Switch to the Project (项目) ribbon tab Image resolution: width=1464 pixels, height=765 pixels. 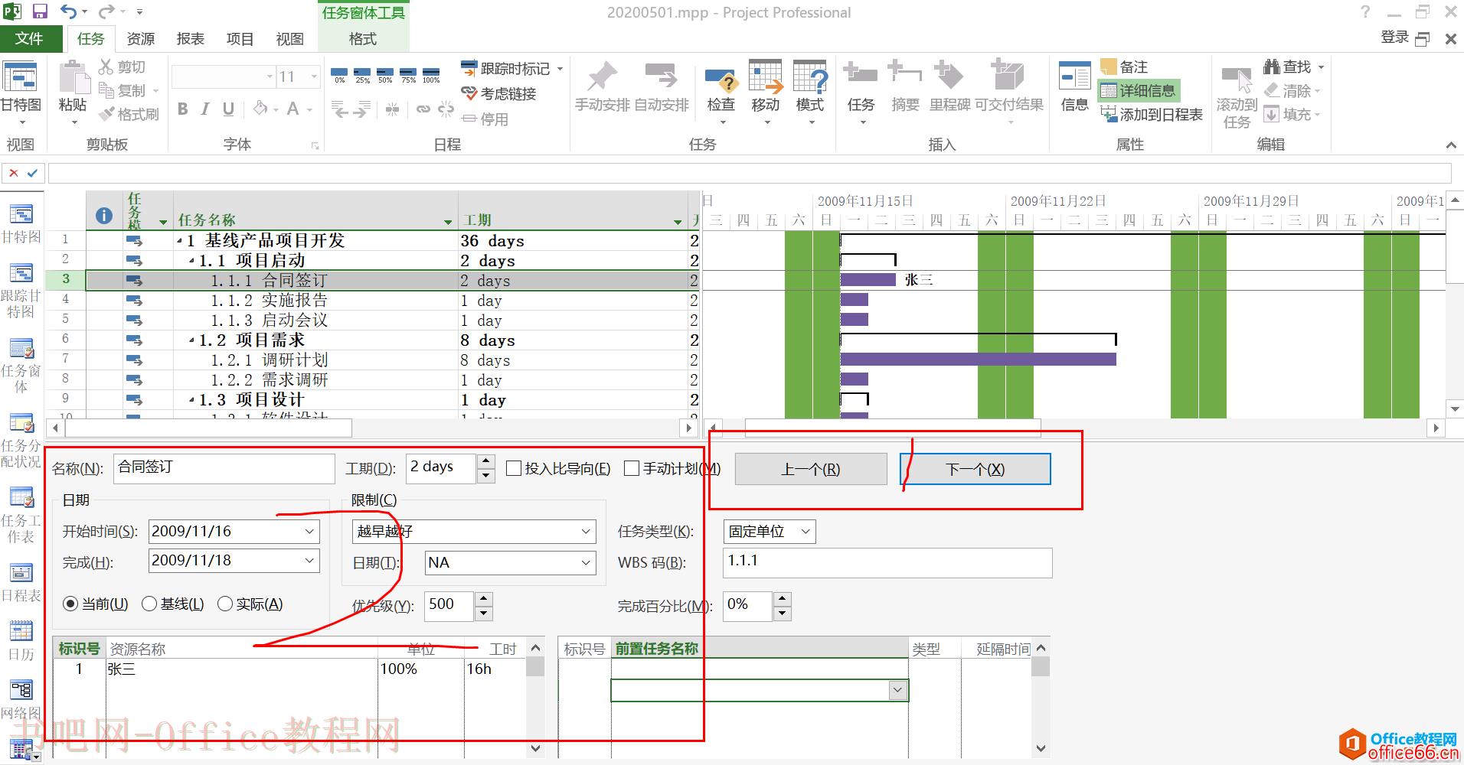pyautogui.click(x=240, y=39)
